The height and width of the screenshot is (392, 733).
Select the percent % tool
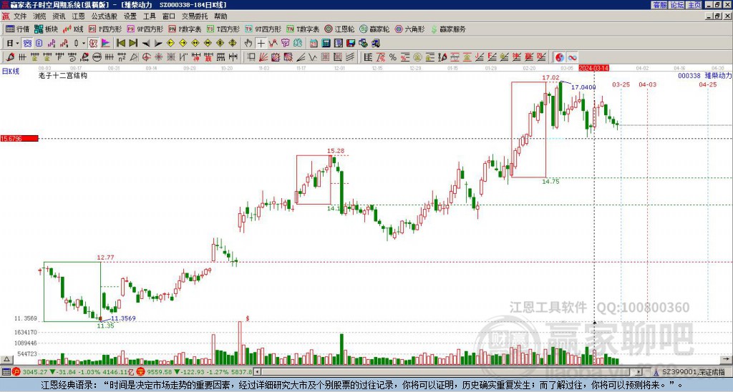[x=393, y=57]
